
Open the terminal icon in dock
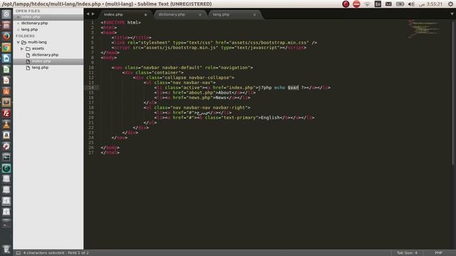coord(6,157)
